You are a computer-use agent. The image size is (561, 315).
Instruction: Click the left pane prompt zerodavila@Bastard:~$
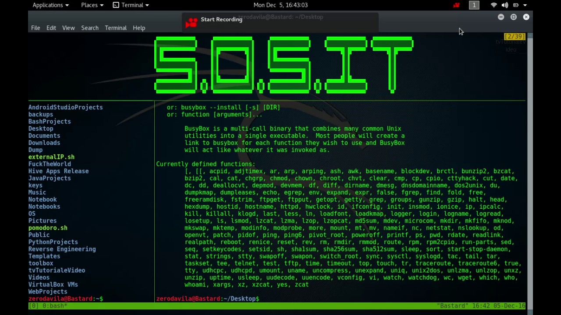pos(66,298)
